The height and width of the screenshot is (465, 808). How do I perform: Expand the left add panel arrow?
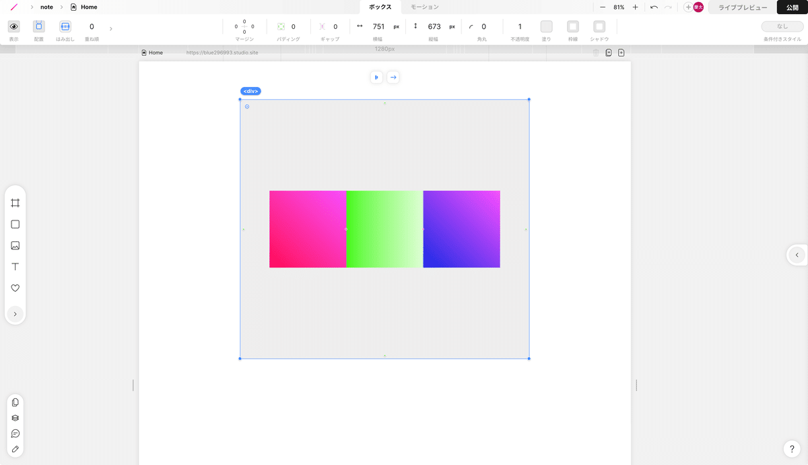pyautogui.click(x=15, y=313)
